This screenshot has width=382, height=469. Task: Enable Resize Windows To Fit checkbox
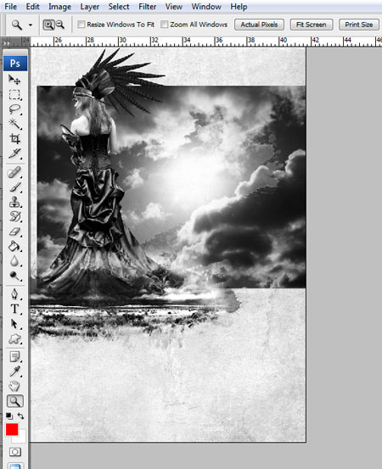pyautogui.click(x=81, y=25)
